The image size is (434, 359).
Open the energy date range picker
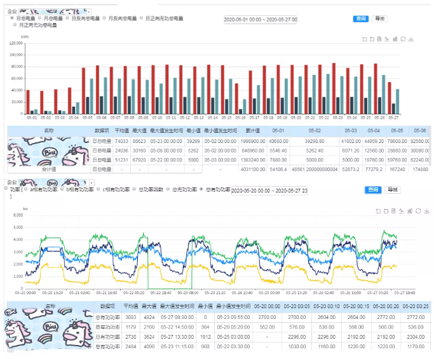point(261,19)
